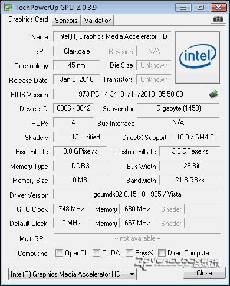
Task: Click the BIOS save chip icon
Action: pyautogui.click(x=213, y=94)
